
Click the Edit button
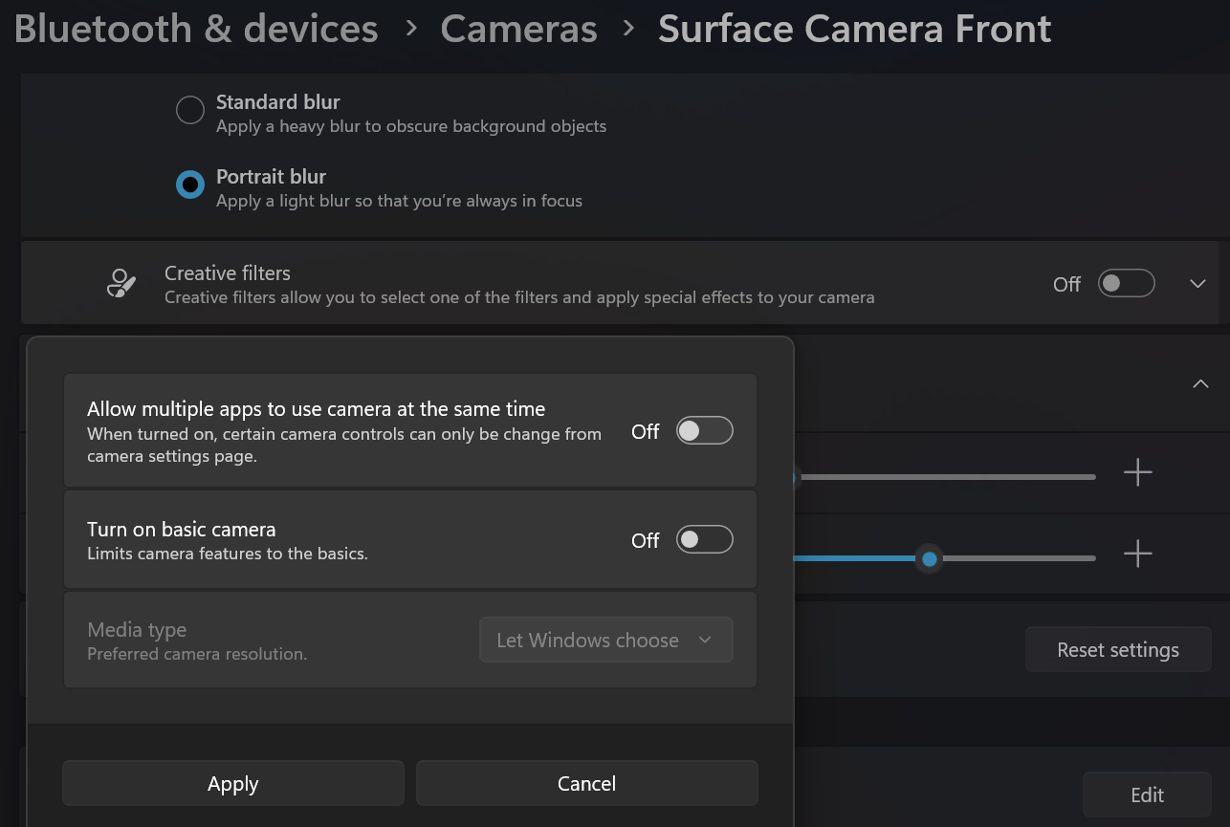coord(1147,794)
